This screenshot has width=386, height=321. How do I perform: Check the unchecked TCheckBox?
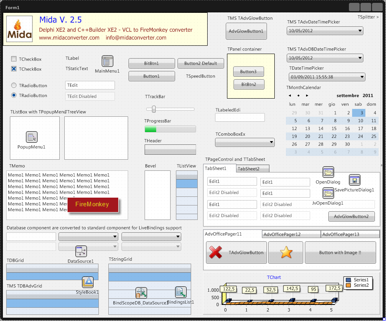(x=13, y=59)
